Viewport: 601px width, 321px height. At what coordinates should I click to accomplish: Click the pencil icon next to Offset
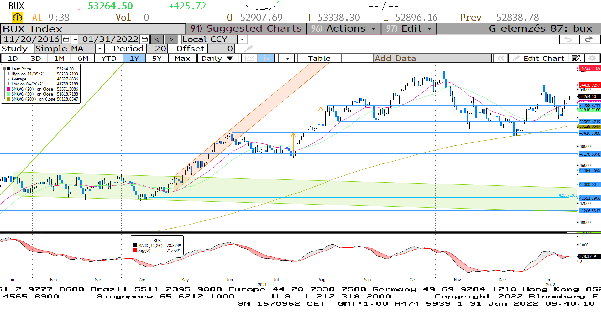point(248,49)
